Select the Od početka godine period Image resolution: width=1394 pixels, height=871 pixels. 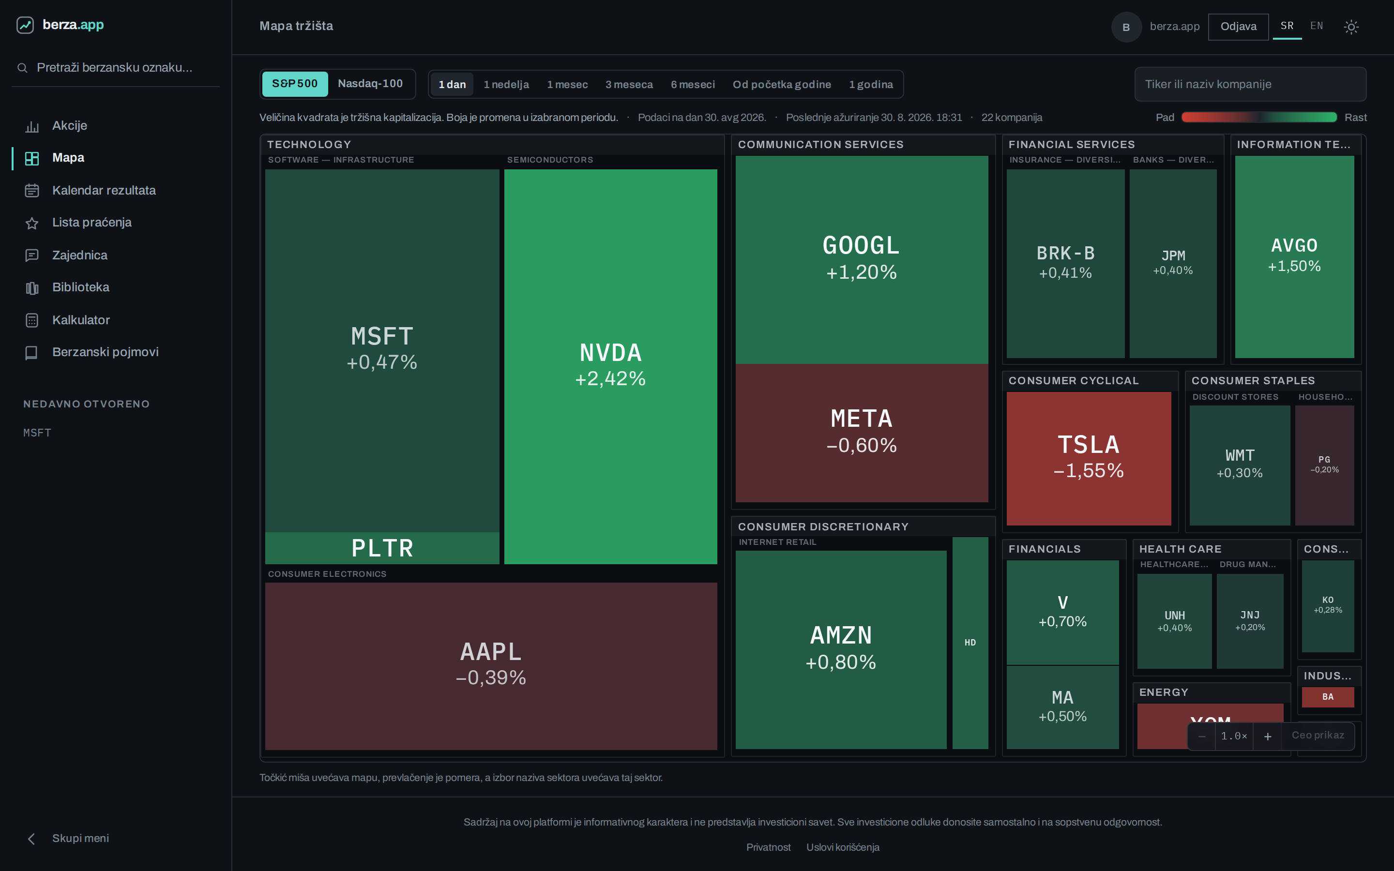pyautogui.click(x=782, y=85)
